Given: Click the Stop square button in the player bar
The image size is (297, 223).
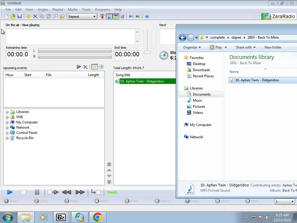Looking at the screenshot, I should coord(23,192).
